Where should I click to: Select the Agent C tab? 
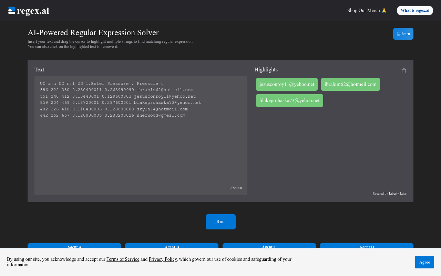pos(269,246)
